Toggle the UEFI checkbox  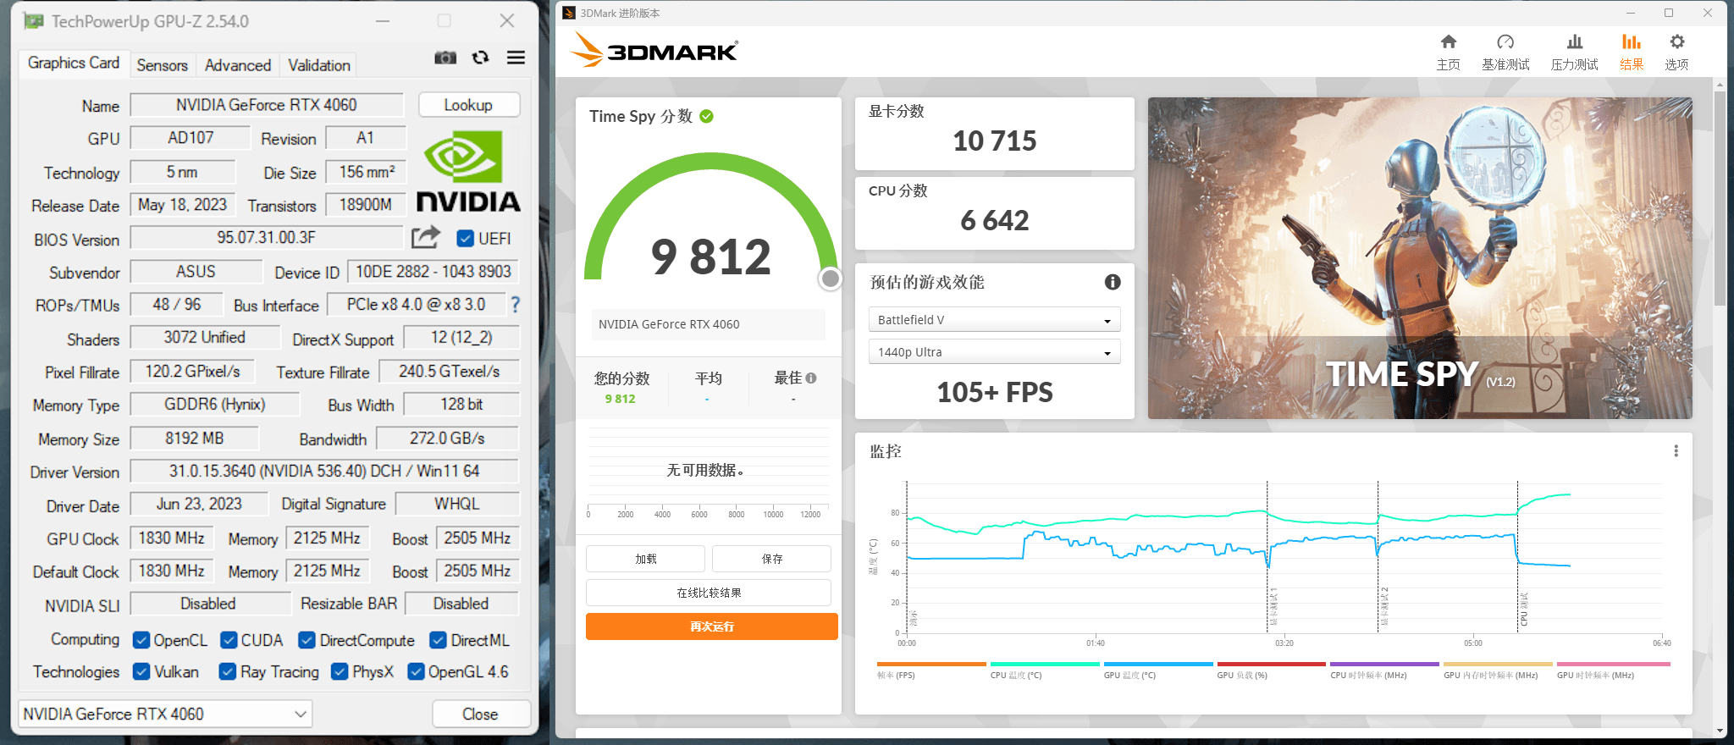pos(465,239)
